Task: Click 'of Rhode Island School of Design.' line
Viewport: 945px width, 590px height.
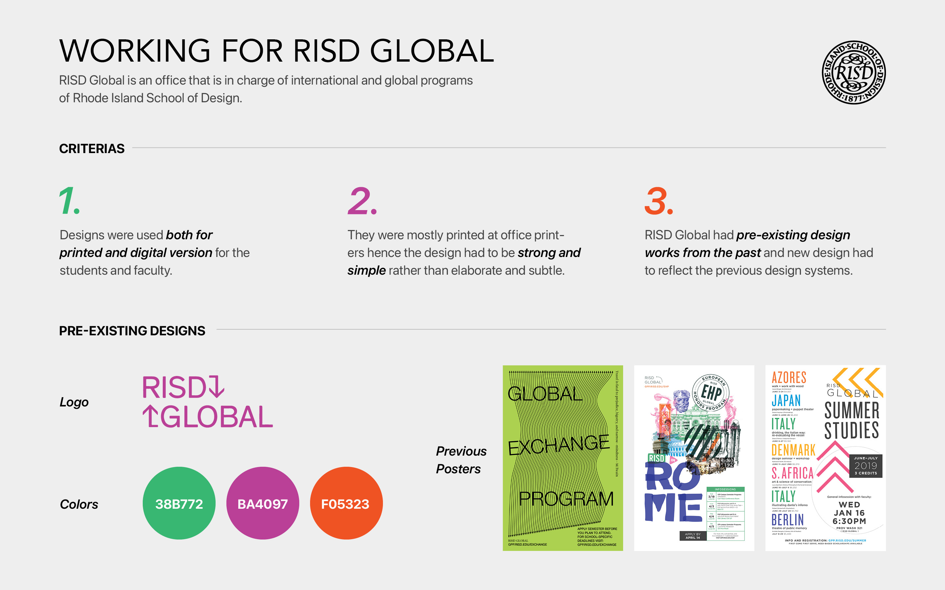Action: [x=151, y=98]
